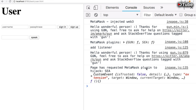The width and height of the screenshot is (196, 110).
Task: Focus the username input field
Action: [15, 27]
